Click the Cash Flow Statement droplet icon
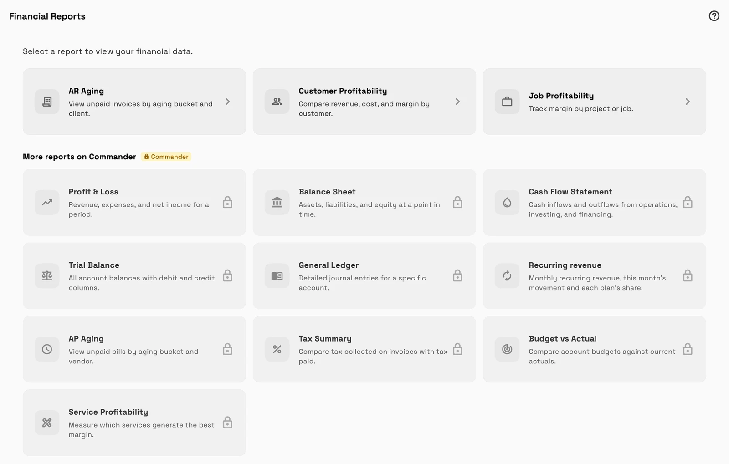 (x=507, y=202)
